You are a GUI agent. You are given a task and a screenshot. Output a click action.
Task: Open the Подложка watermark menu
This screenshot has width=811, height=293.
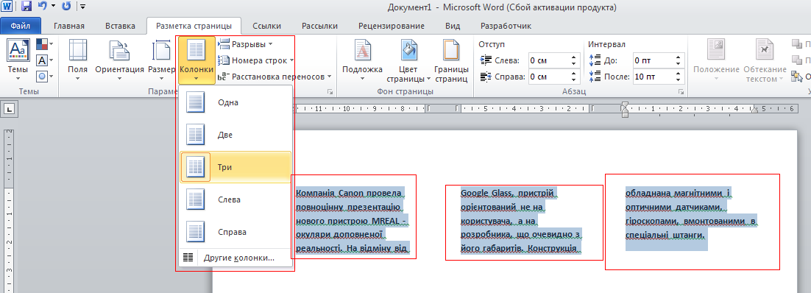click(362, 60)
